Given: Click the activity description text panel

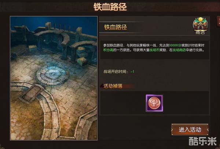Looking at the screenshot, I should tap(154, 50).
